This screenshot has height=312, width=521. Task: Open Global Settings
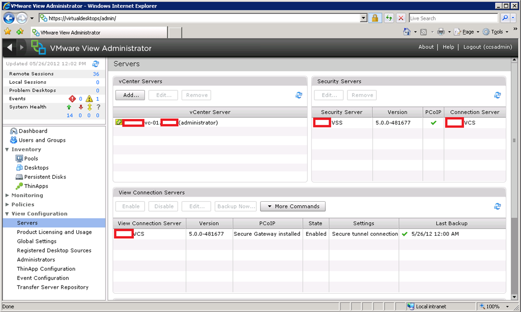(x=37, y=241)
